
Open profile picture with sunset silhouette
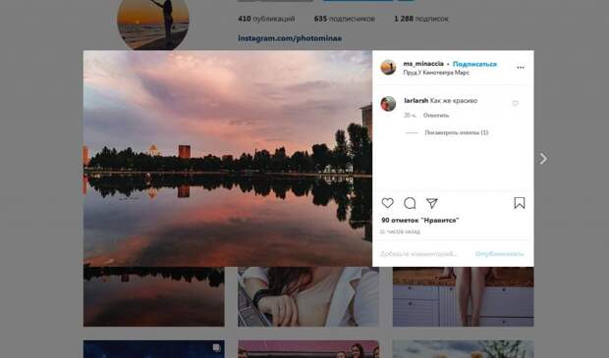(153, 20)
